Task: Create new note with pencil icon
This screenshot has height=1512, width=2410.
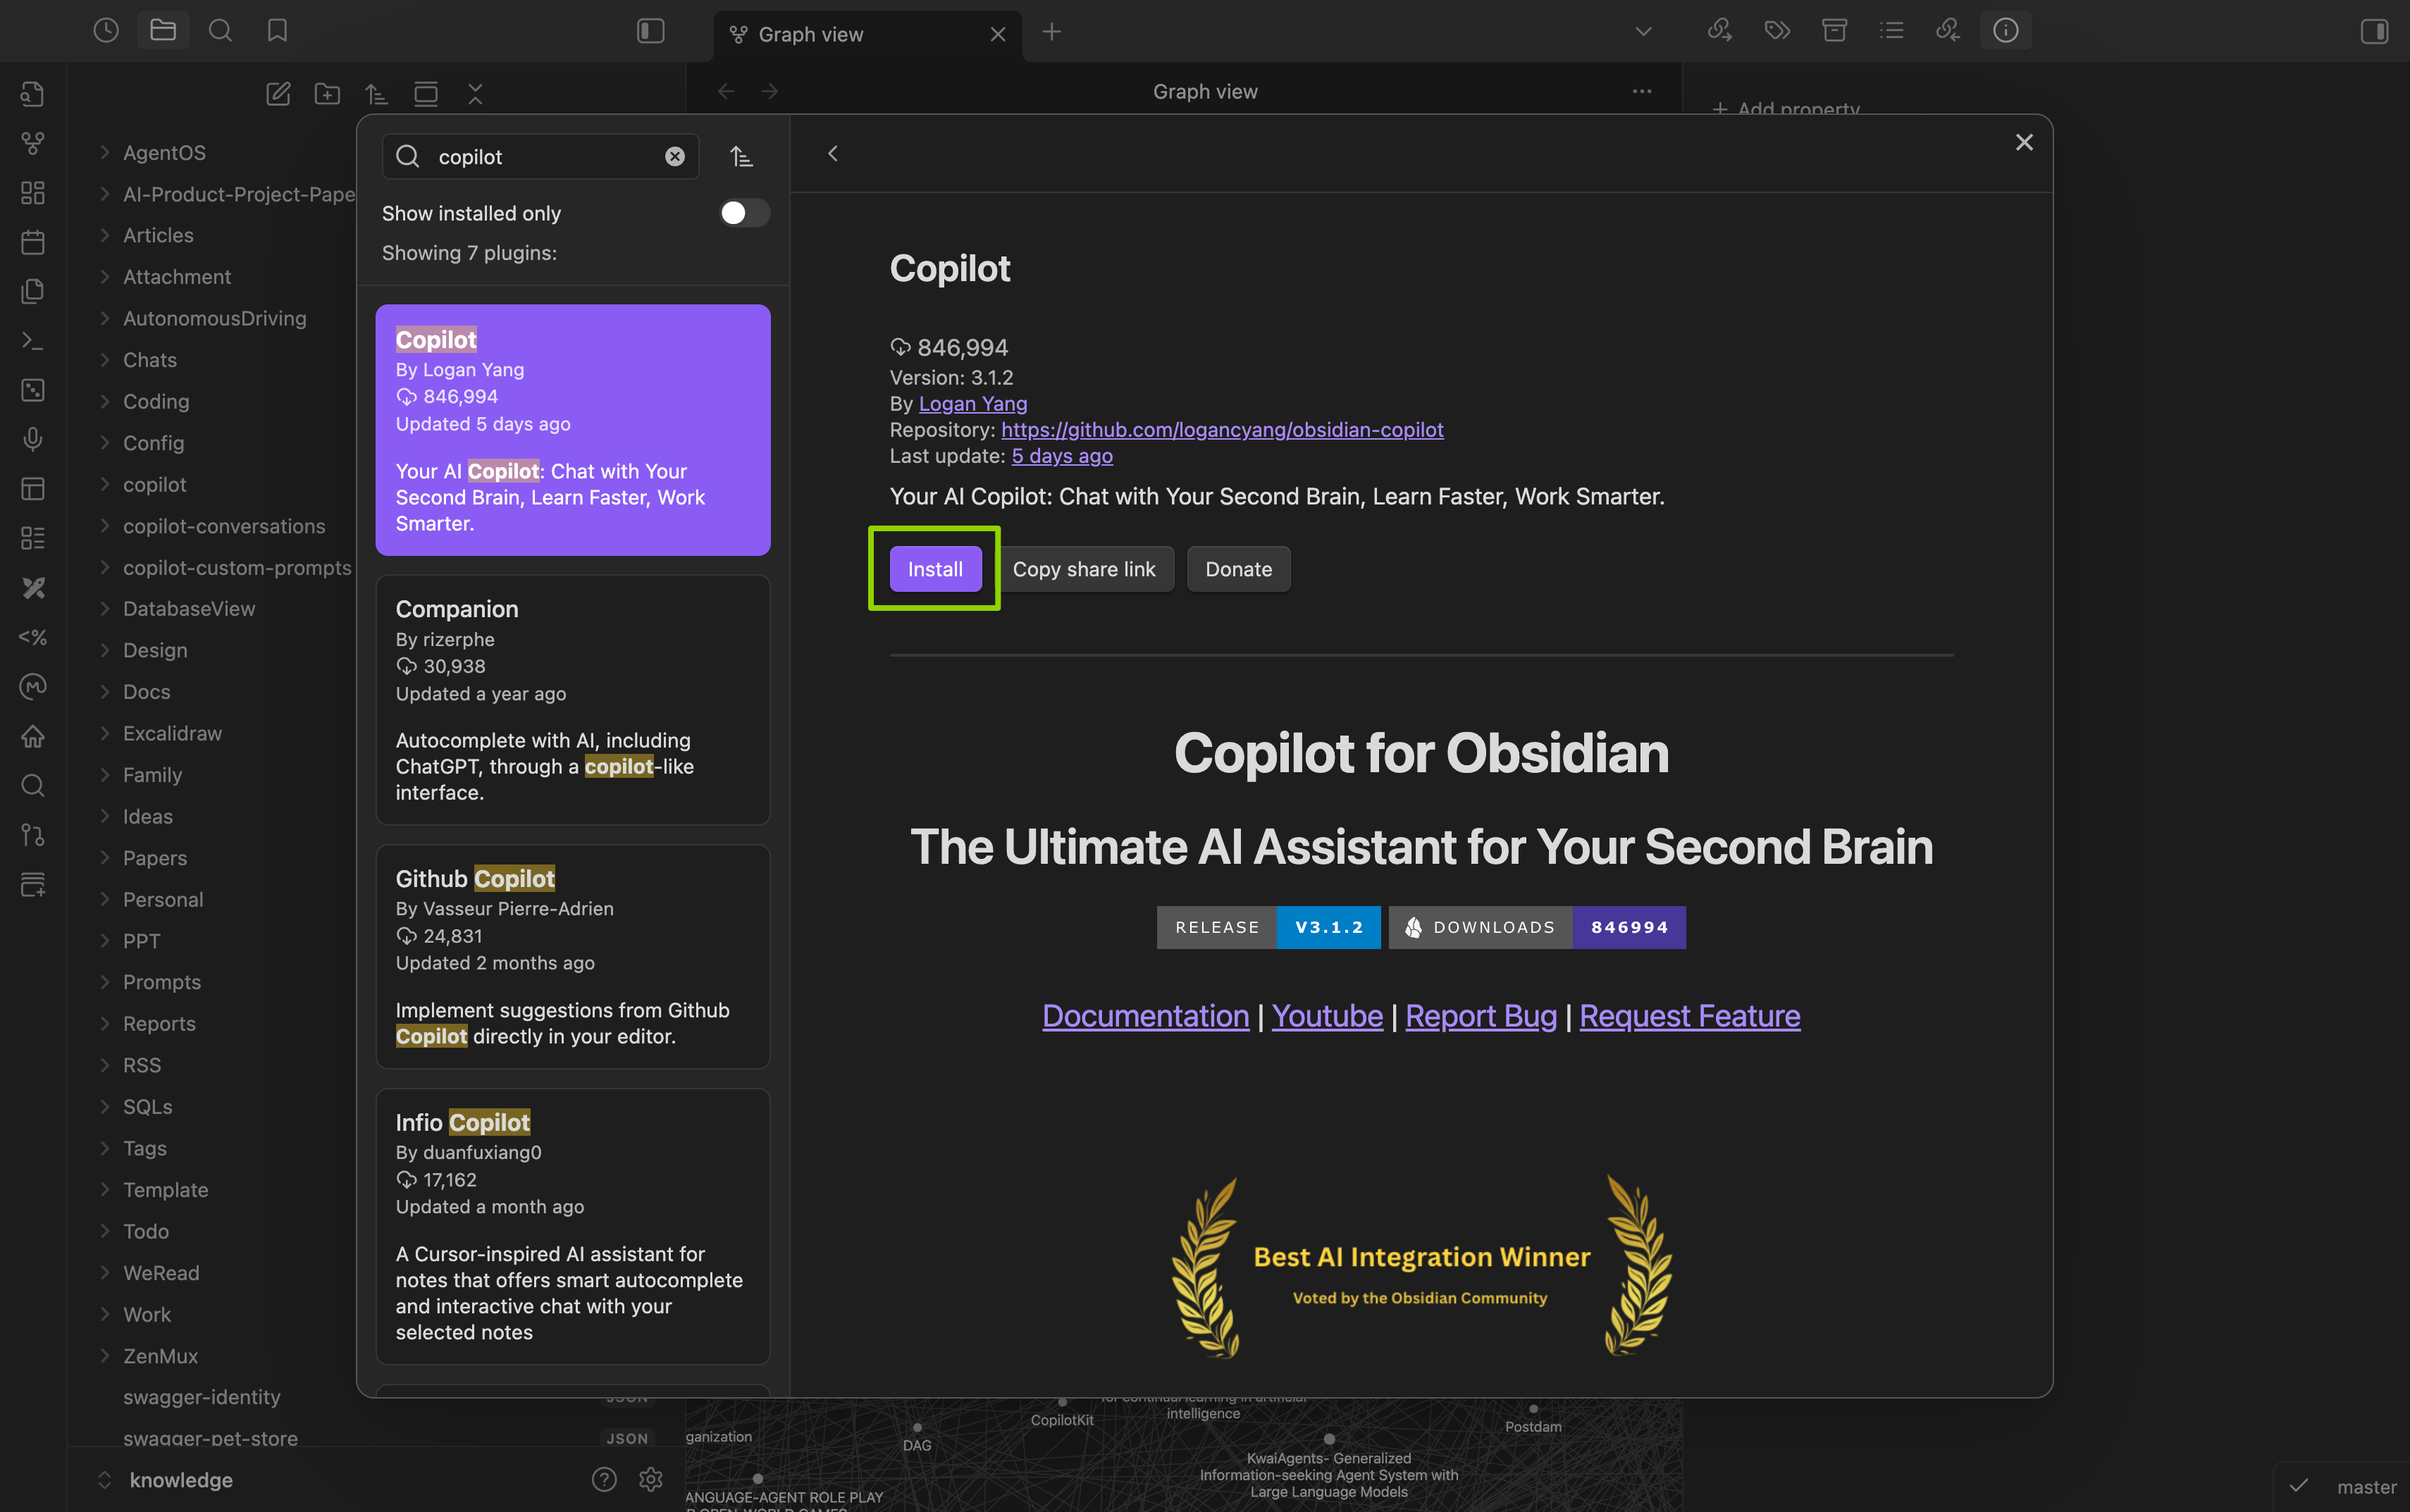Action: point(278,94)
